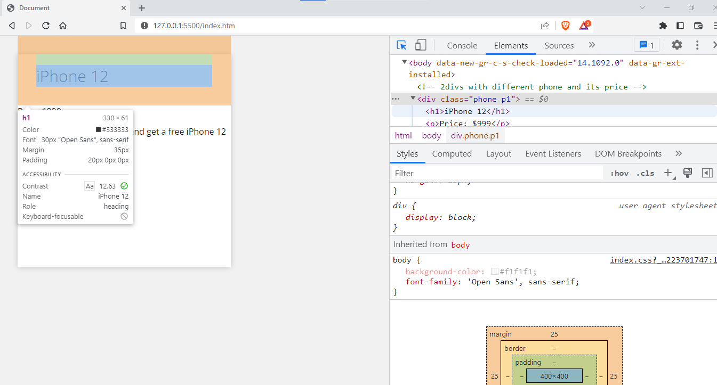Viewport: 717px width, 385px height.
Task: Click the iPhone 12 heading on page
Action: tap(72, 76)
